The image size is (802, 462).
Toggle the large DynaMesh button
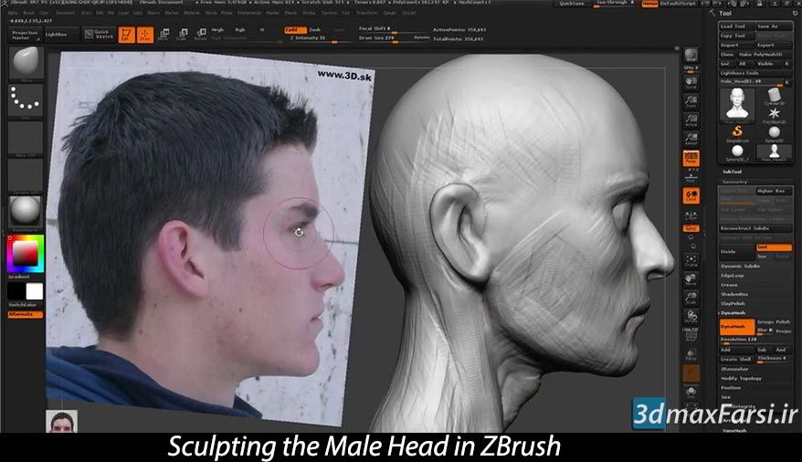tap(737, 327)
